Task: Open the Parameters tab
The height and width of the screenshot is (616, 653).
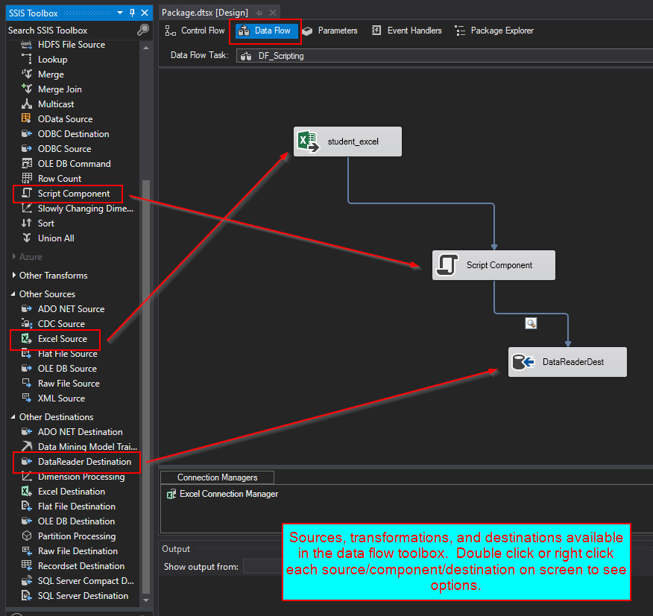Action: click(329, 31)
